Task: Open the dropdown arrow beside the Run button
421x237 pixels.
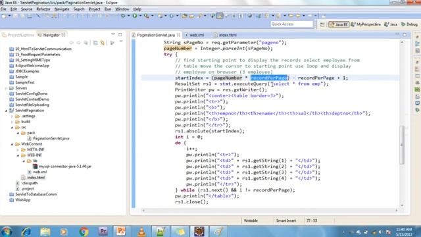Action: click(140, 16)
